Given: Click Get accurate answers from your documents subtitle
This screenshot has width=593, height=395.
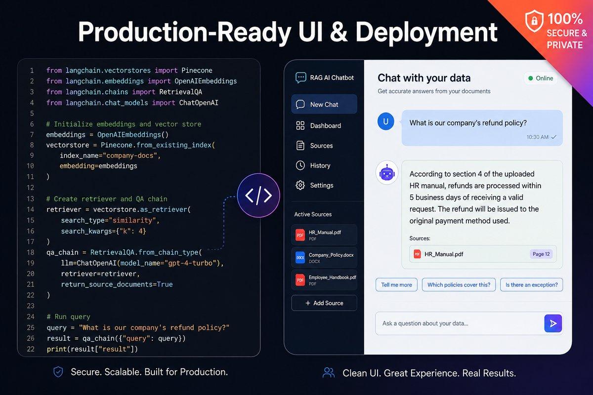Looking at the screenshot, I should 434,91.
